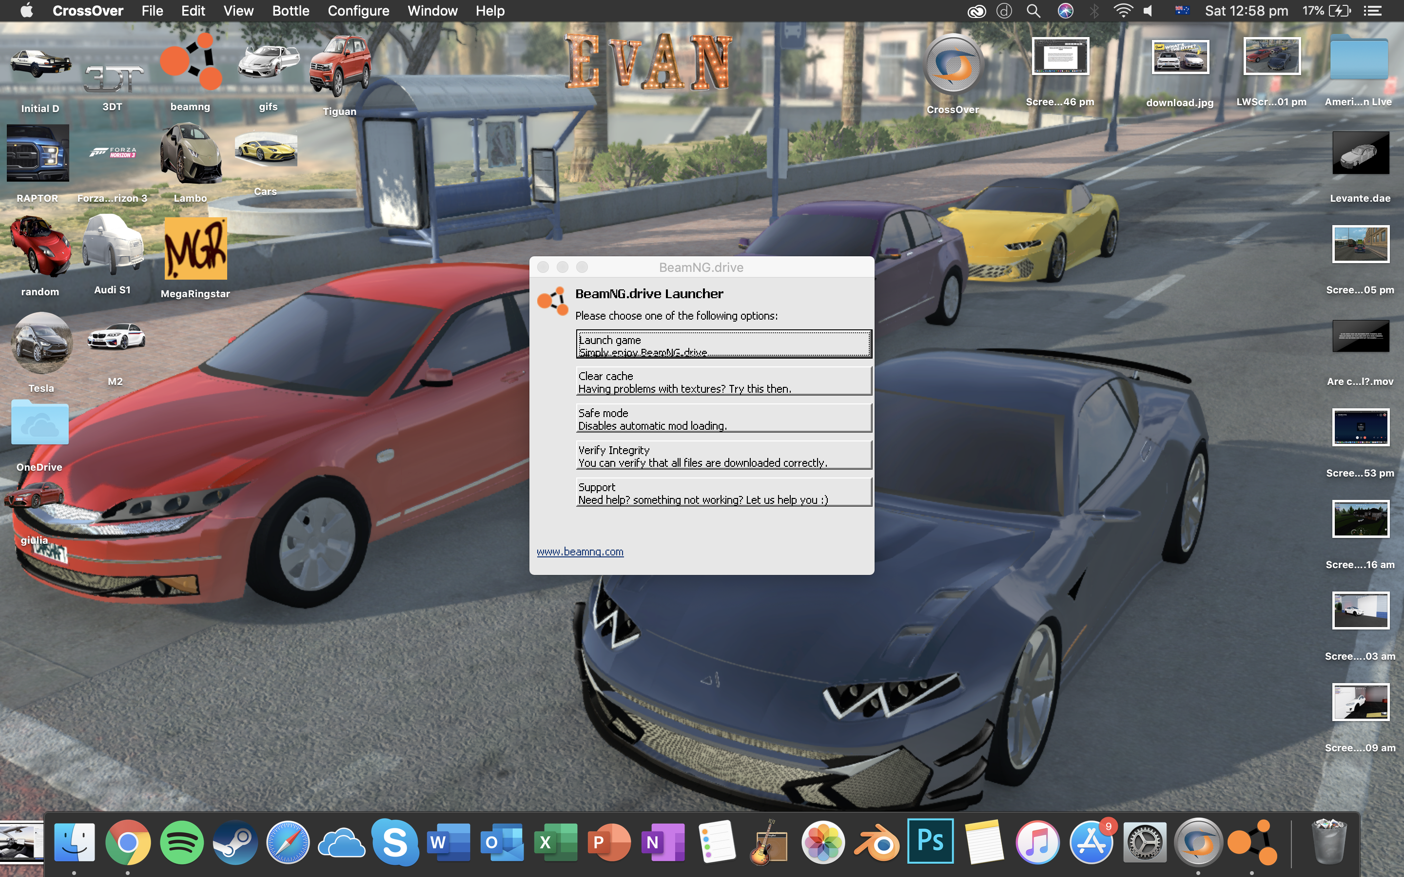The width and height of the screenshot is (1404, 877).
Task: Open Blender from the Dock
Action: click(x=877, y=842)
